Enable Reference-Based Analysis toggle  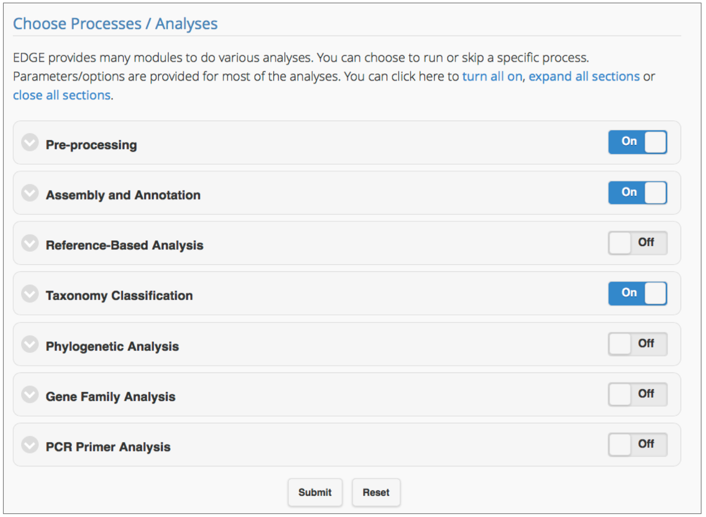pyautogui.click(x=638, y=243)
